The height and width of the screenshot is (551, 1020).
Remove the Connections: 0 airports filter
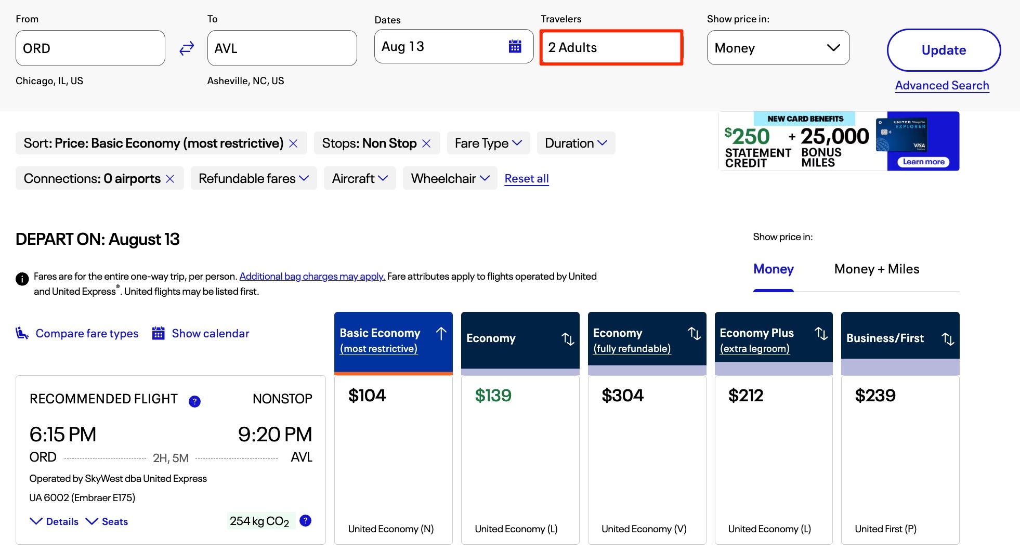click(170, 179)
